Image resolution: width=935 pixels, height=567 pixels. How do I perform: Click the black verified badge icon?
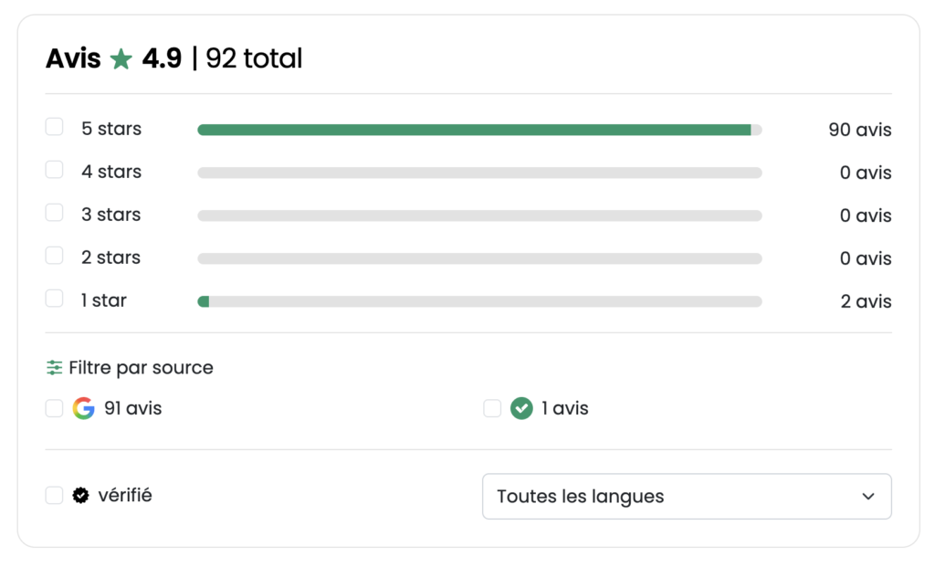pos(81,496)
